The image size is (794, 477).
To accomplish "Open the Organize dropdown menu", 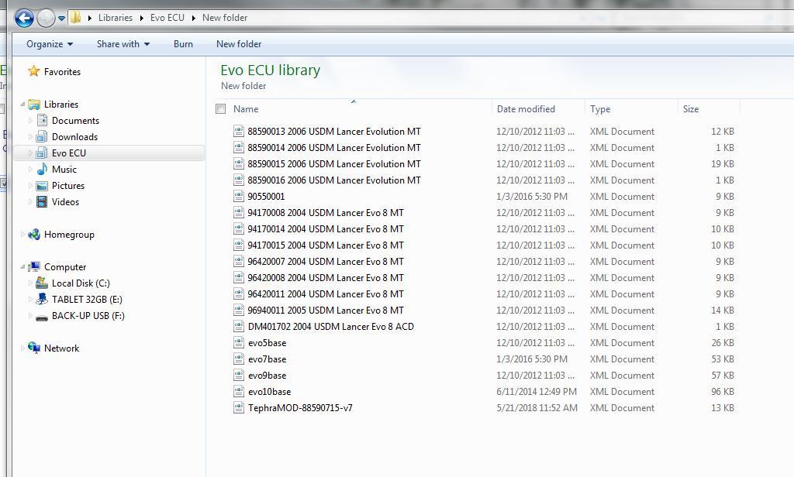I will 50,44.
